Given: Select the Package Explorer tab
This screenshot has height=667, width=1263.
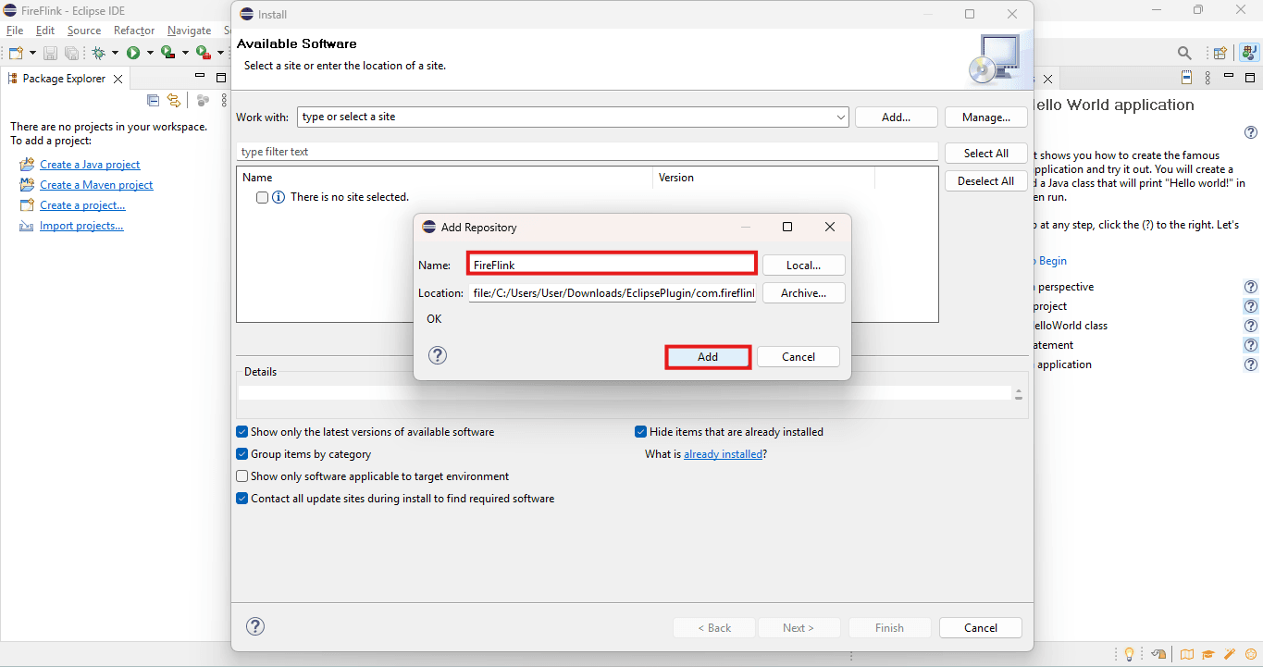Looking at the screenshot, I should click(64, 79).
